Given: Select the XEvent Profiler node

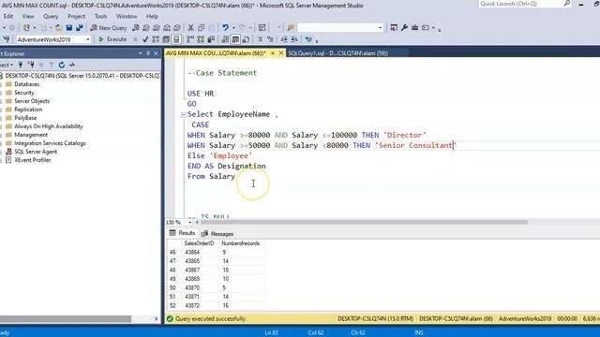Looking at the screenshot, I should pos(32,160).
